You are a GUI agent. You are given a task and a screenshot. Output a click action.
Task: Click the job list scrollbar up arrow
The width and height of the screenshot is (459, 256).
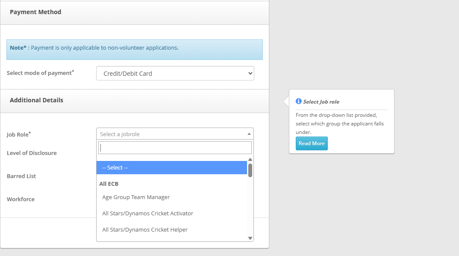click(250, 160)
